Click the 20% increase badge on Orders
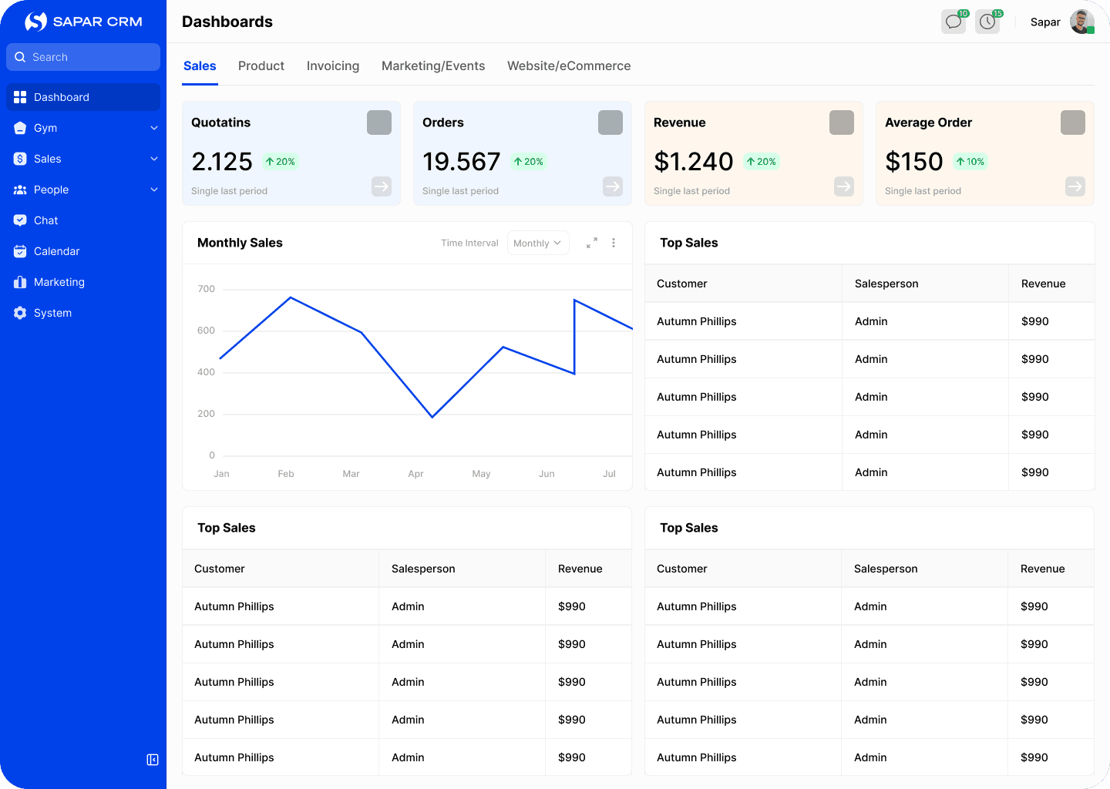This screenshot has width=1110, height=789. point(528,161)
